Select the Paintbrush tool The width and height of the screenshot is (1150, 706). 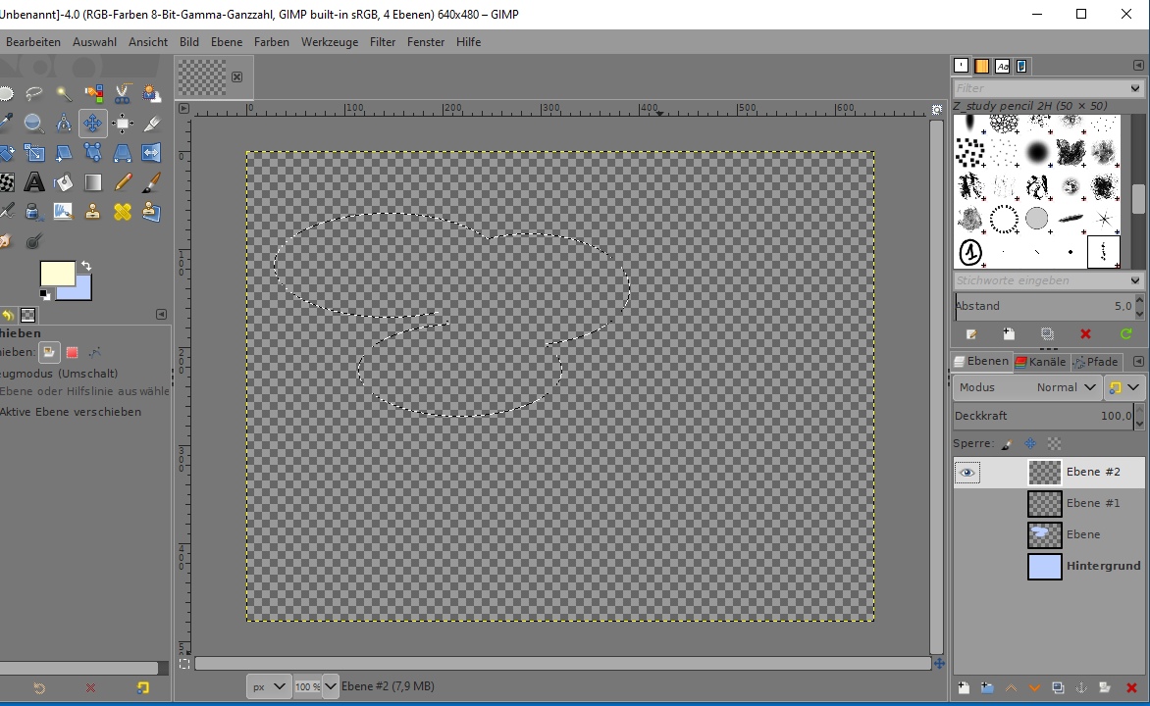(x=152, y=181)
